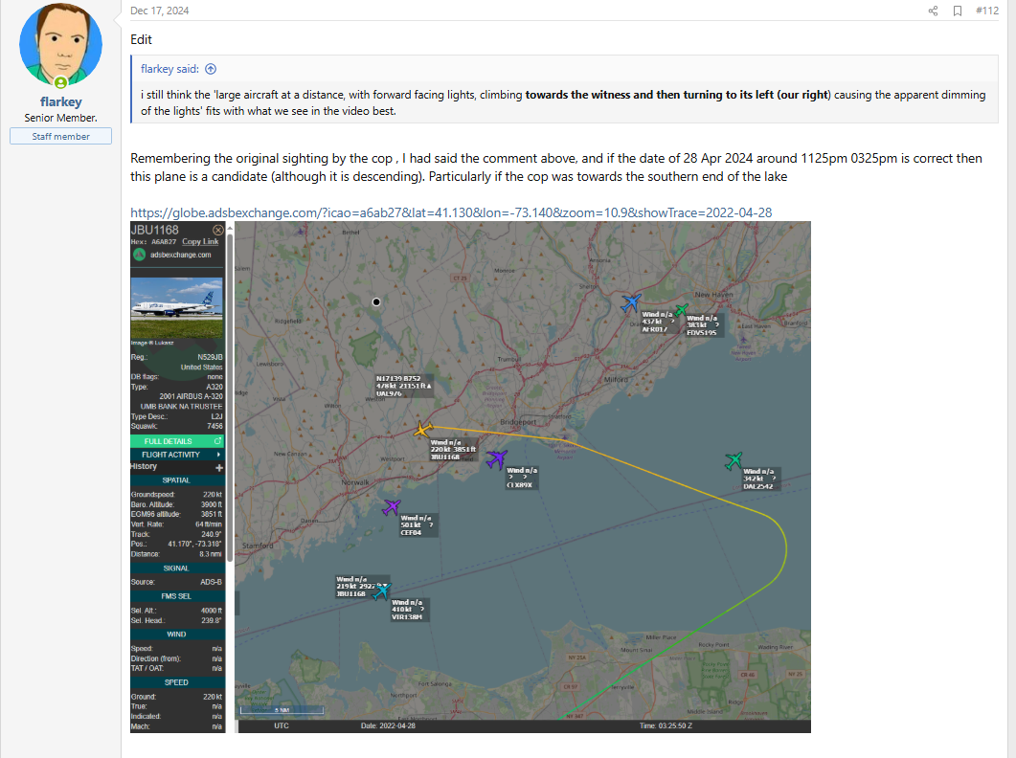Click the black dot map marker
The width and height of the screenshot is (1016, 758).
(376, 301)
